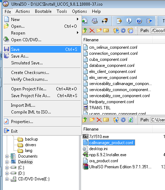The height and width of the screenshot is (190, 165).
Task: Click the red X delete icon in local pane
Action: 99,120
